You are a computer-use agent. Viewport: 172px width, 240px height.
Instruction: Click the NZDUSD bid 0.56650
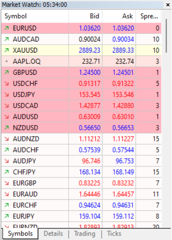[90, 128]
